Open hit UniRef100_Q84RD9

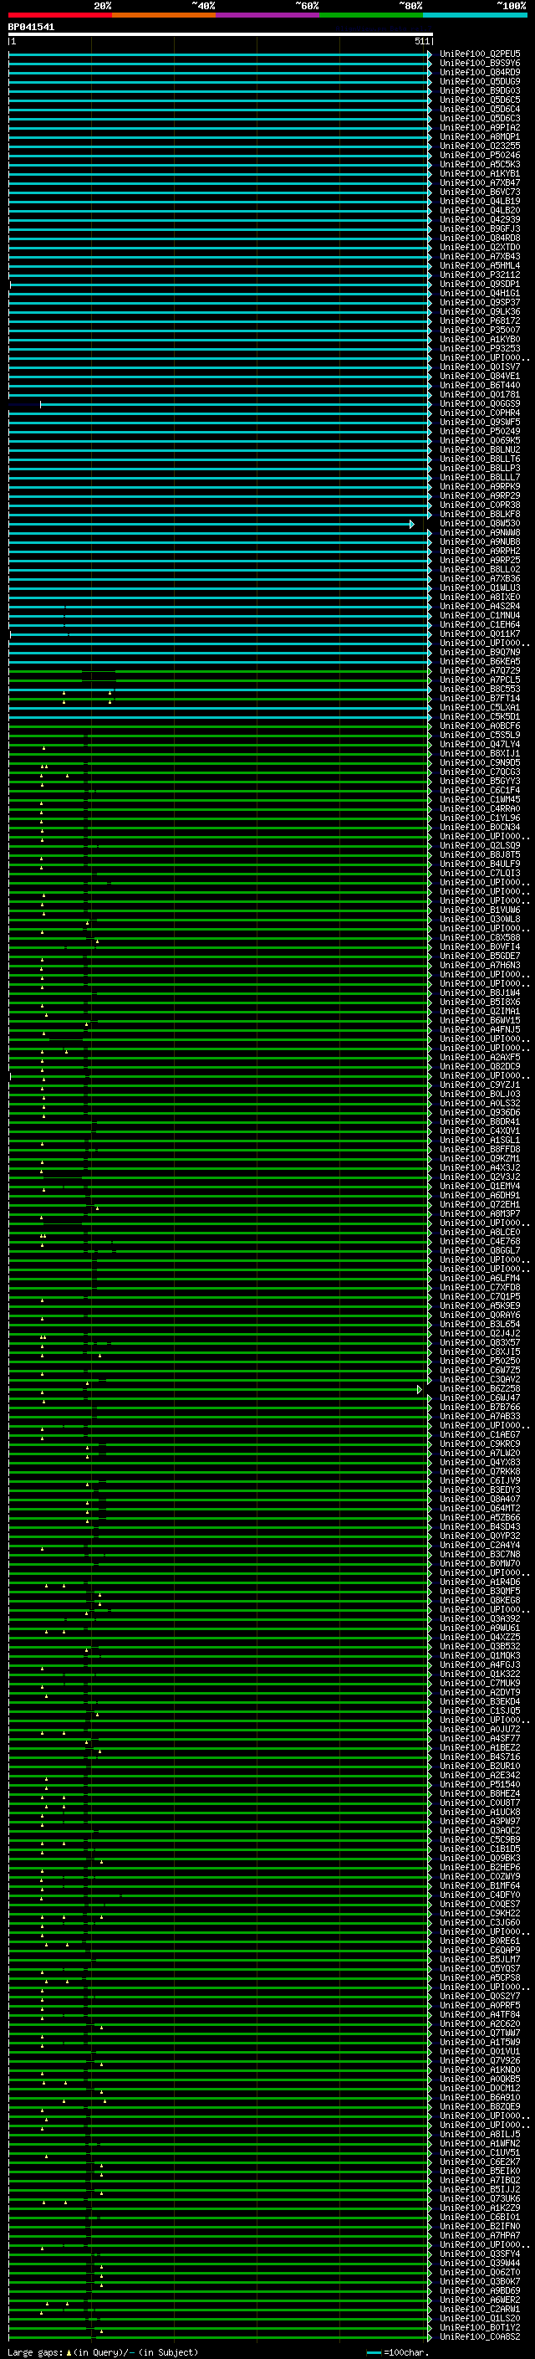[x=480, y=72]
